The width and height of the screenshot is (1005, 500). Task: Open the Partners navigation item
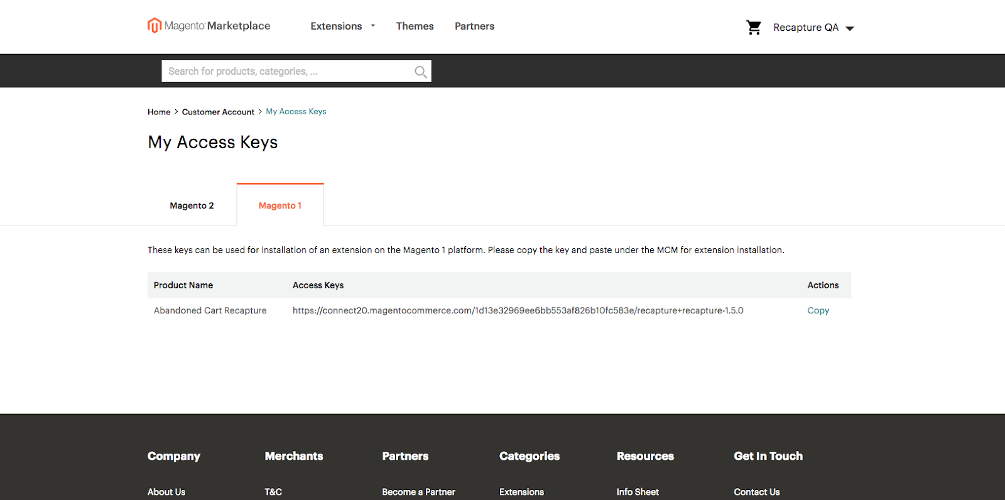pyautogui.click(x=474, y=26)
